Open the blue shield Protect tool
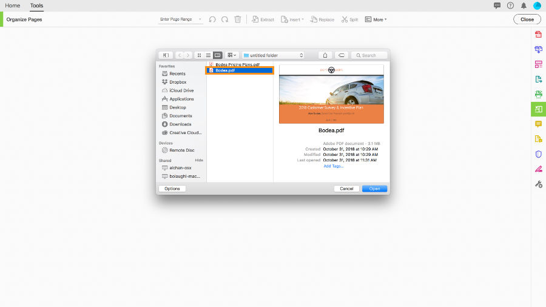Image resolution: width=546 pixels, height=307 pixels. coord(538,154)
